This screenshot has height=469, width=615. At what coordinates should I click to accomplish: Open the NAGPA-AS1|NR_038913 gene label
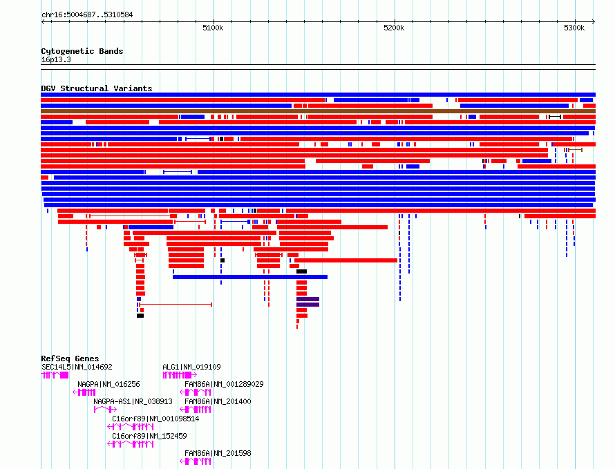133,401
